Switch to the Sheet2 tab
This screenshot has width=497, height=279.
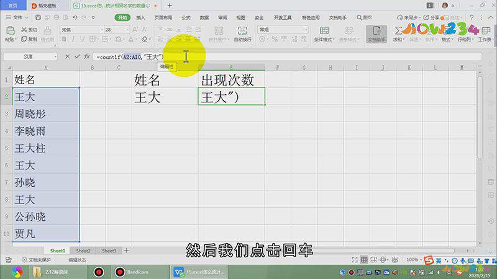[x=83, y=250]
